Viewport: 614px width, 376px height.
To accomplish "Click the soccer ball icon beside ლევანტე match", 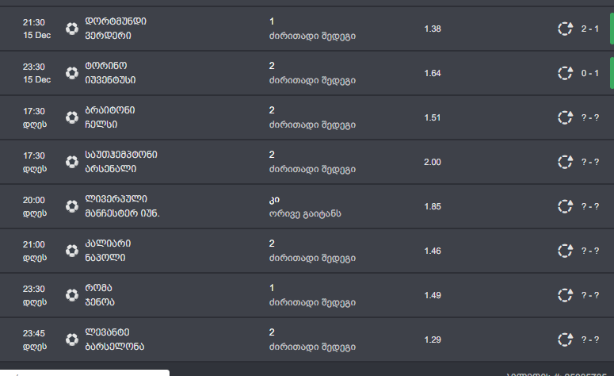I will tap(72, 340).
